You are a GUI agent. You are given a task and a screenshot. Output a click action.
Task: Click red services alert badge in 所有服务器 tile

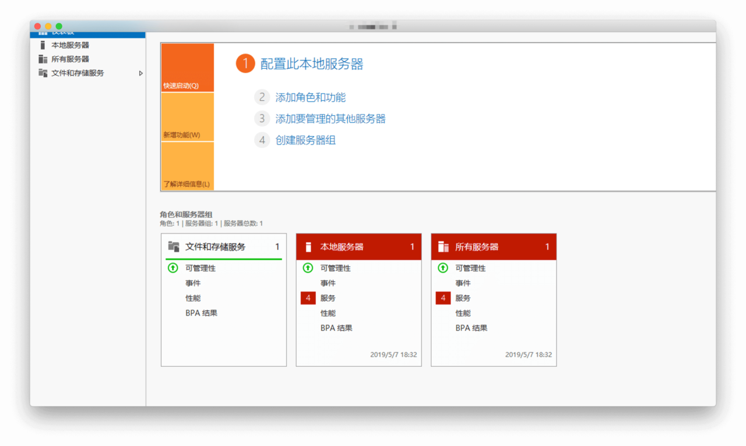pyautogui.click(x=443, y=298)
